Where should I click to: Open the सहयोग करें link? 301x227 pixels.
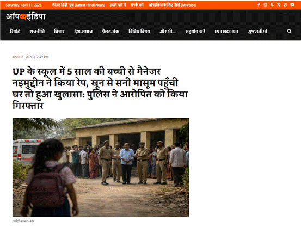(x=195, y=32)
